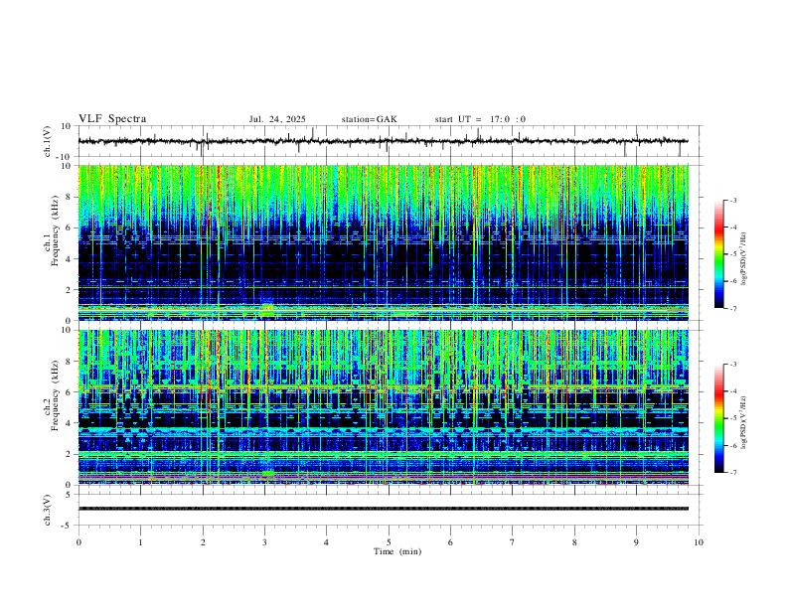This screenshot has height=608, width=787.
Task: Click the time axis tick label "7"
Action: click(513, 542)
